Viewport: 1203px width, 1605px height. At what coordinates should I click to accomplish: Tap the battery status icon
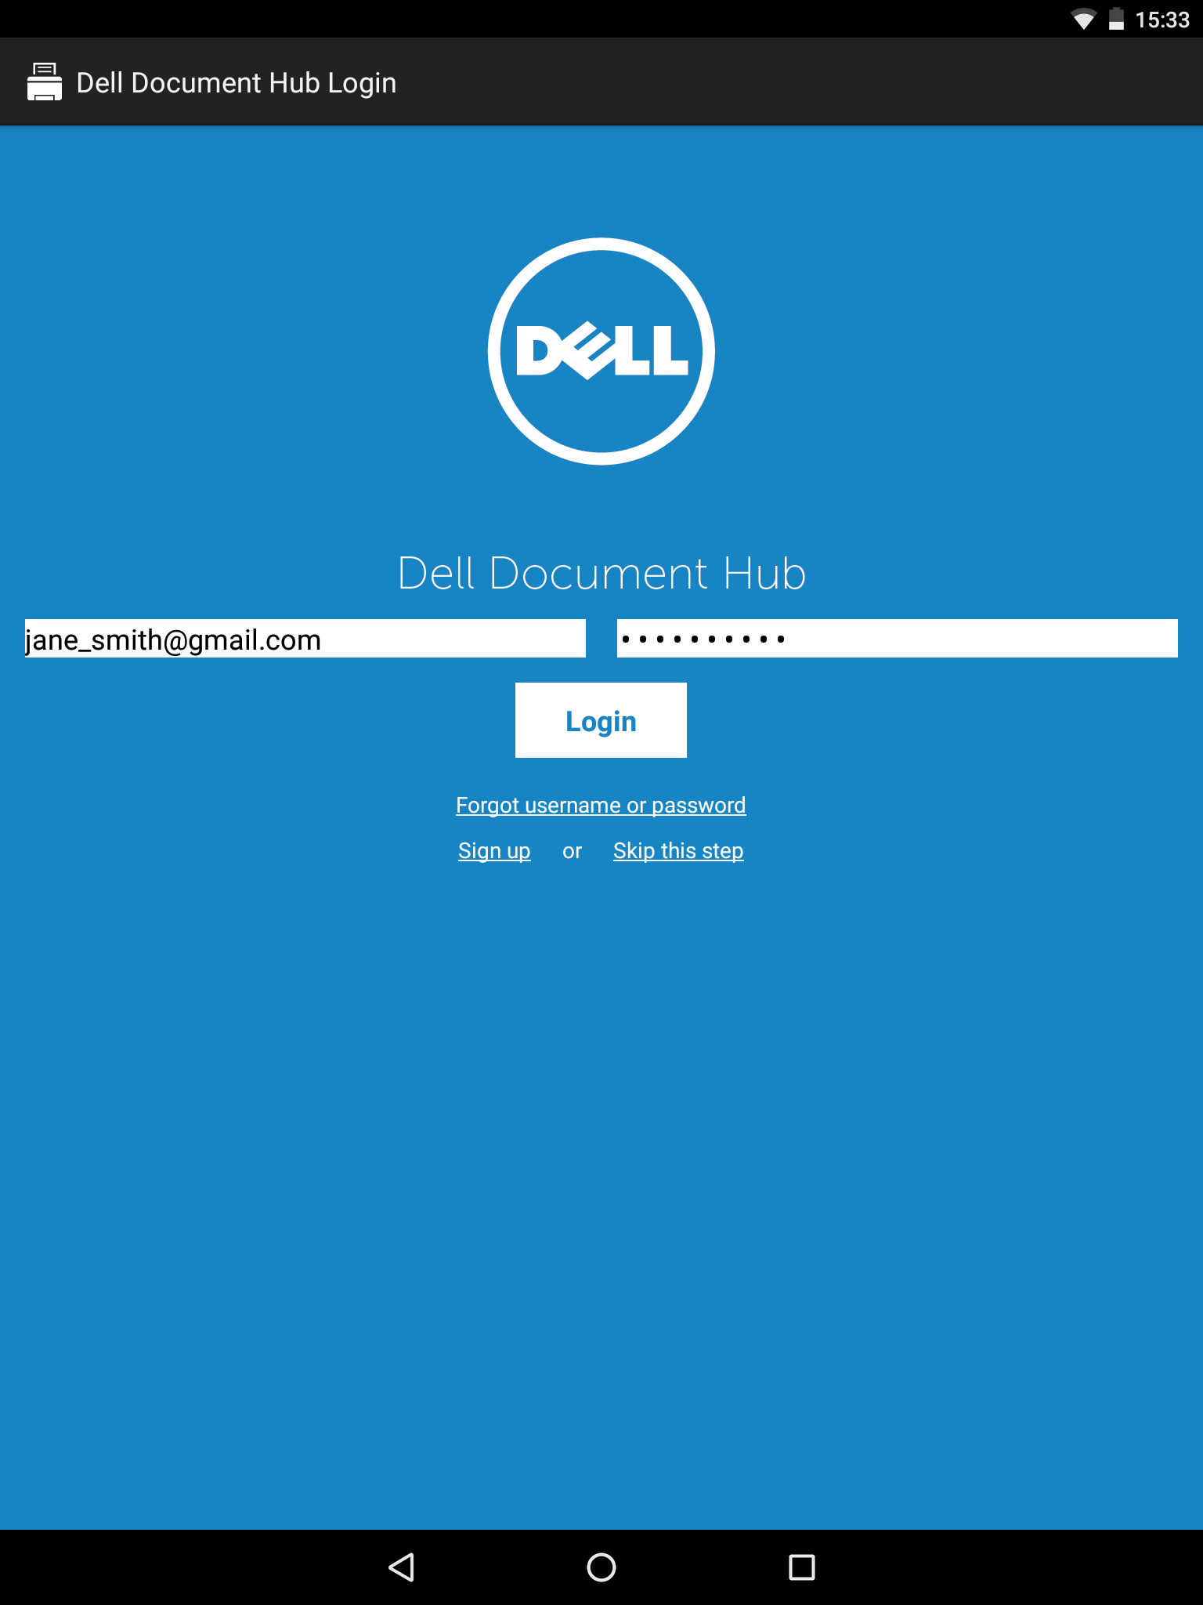pos(1117,19)
